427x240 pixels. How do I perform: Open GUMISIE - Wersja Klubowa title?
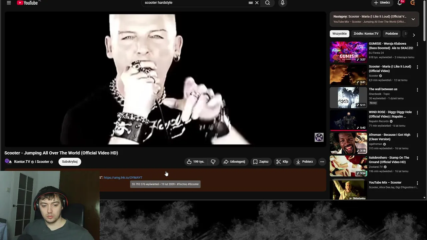click(391, 46)
